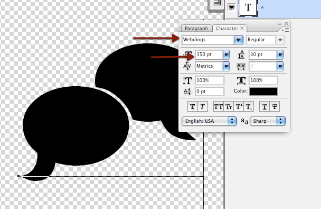Toggle Faux Italic style button

coord(203,107)
